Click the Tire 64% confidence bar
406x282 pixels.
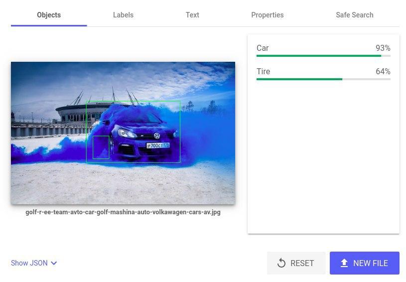[323, 79]
